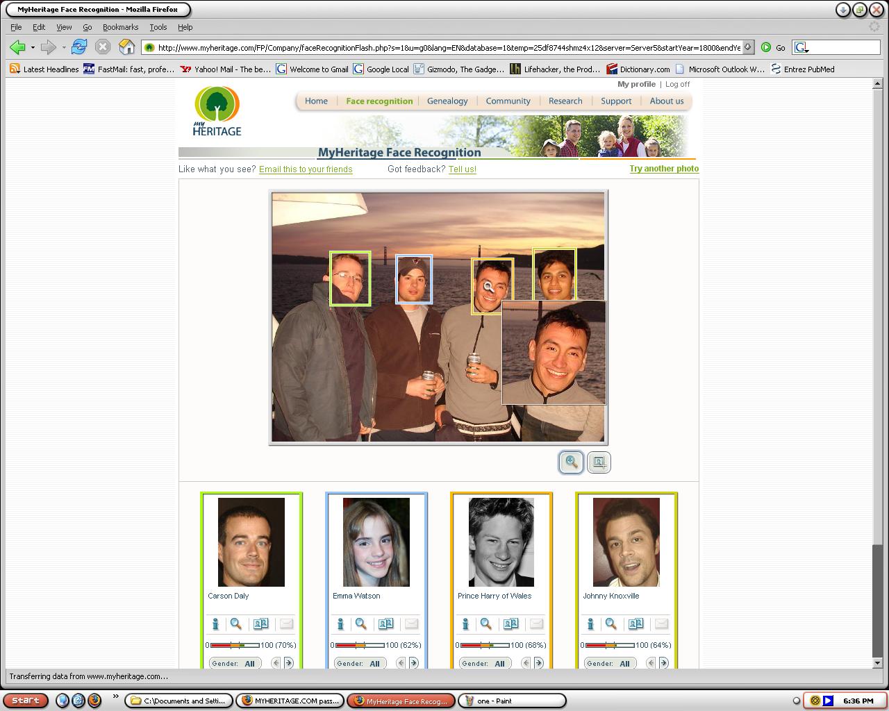Screen dimensions: 889x711
Task: Switch to 'one - Paint' taskbar window
Action: pos(512,701)
